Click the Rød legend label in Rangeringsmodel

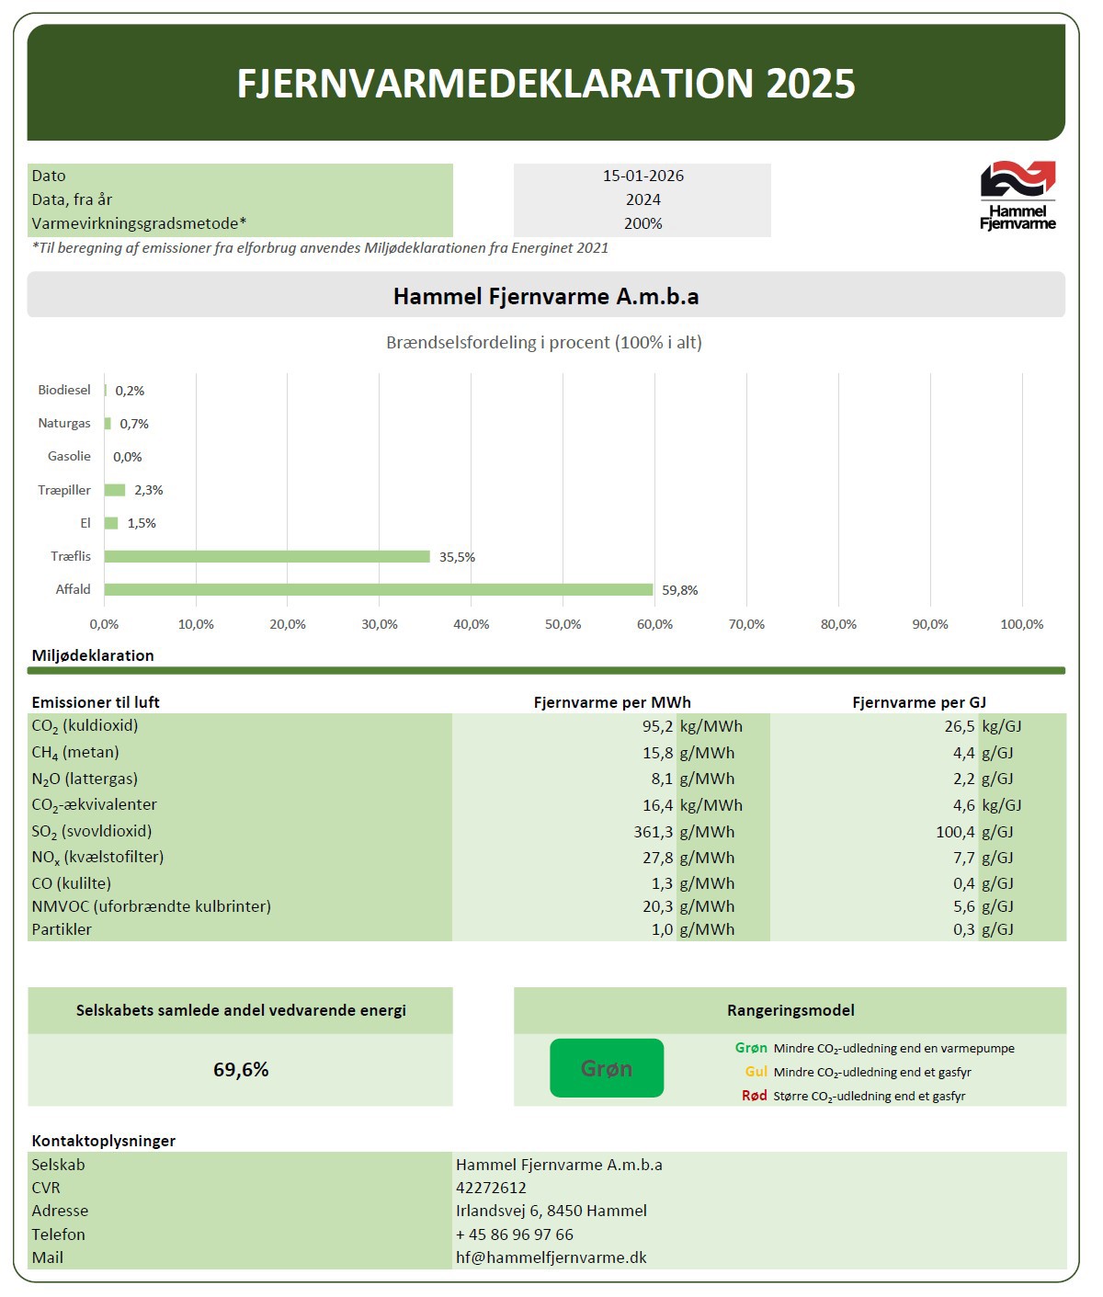point(754,1096)
